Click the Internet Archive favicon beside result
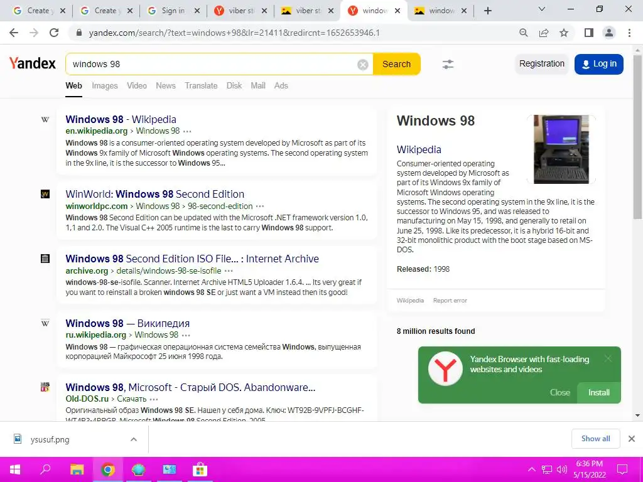 [x=45, y=259]
